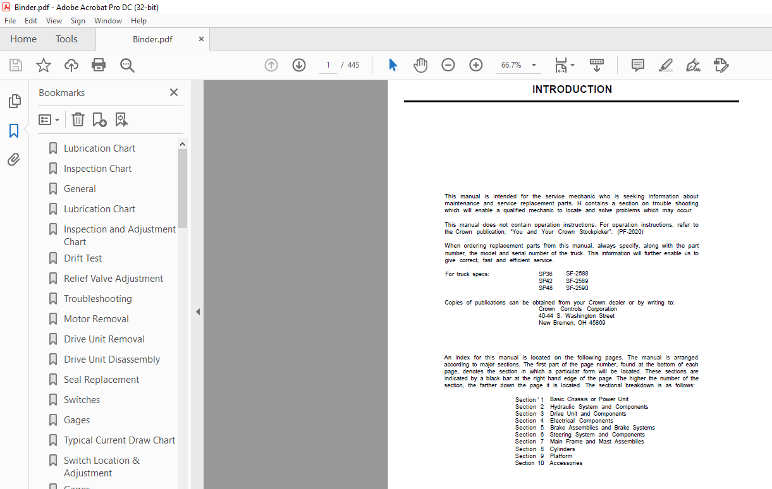Open the Attachments paperclip panel
The height and width of the screenshot is (489, 772).
[x=14, y=160]
